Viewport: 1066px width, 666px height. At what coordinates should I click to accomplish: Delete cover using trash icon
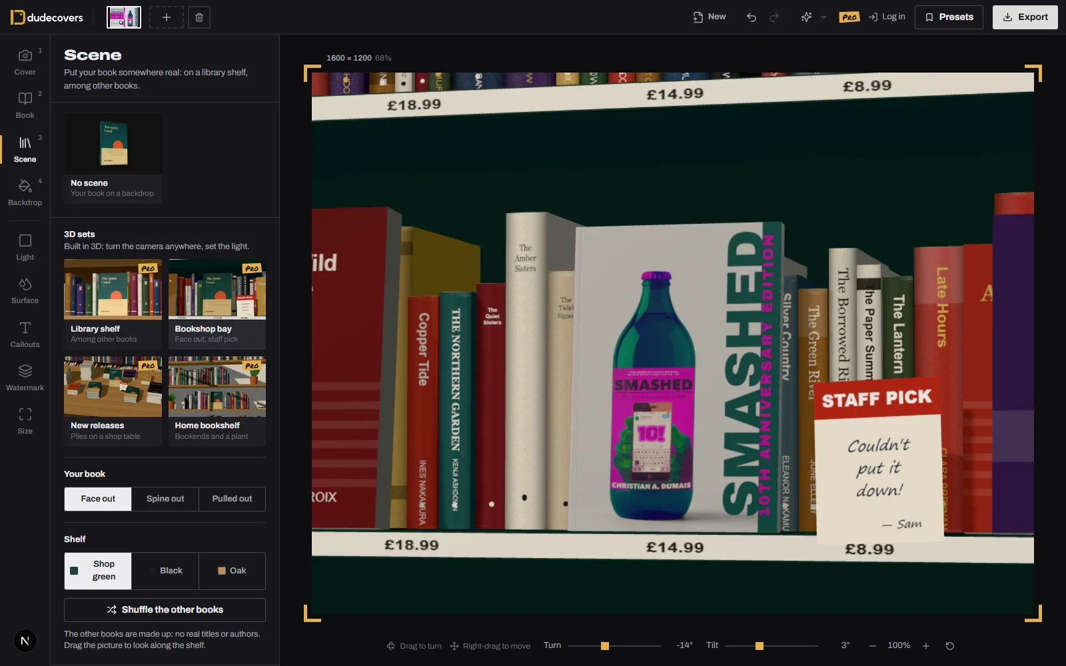tap(199, 17)
